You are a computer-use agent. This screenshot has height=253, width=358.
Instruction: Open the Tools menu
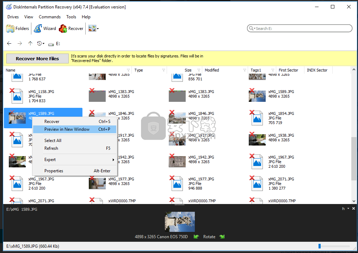pyautogui.click(x=71, y=17)
